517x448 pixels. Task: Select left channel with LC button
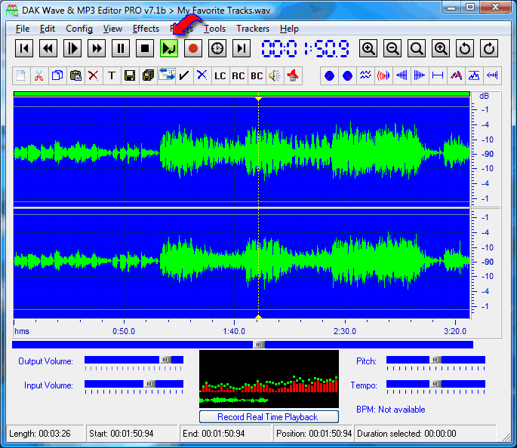click(220, 75)
